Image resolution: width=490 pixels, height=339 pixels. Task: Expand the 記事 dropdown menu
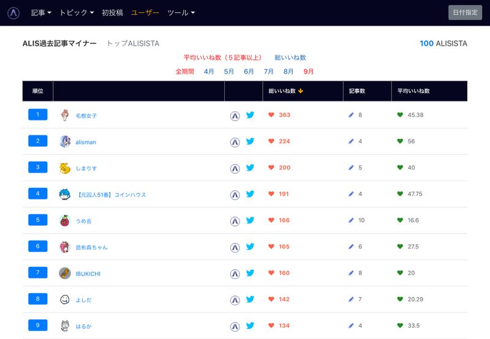click(41, 13)
